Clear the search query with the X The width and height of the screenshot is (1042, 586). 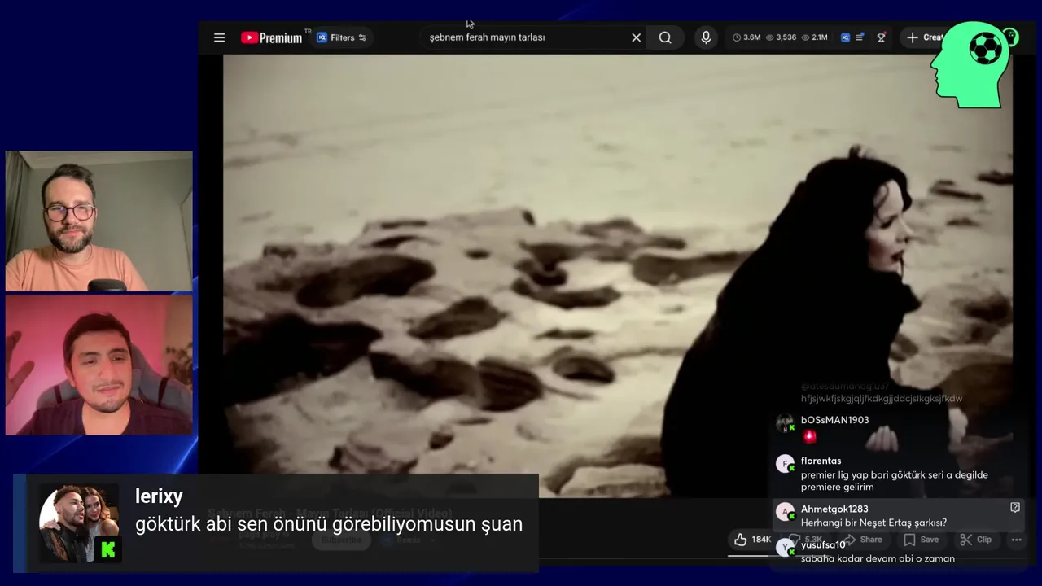[x=637, y=37]
